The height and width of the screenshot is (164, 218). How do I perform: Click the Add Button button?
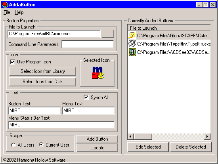(97, 139)
